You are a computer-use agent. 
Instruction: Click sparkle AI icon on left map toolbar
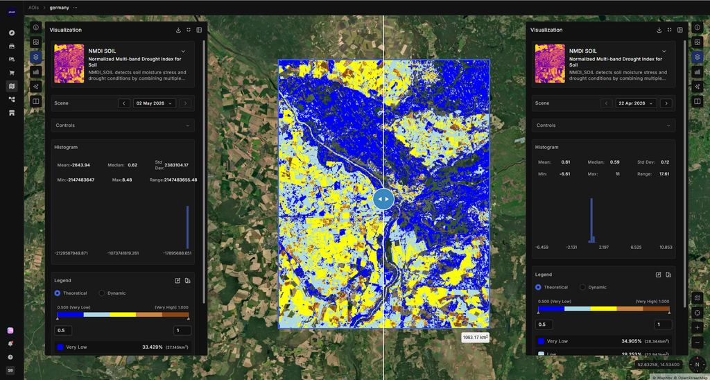(x=36, y=87)
